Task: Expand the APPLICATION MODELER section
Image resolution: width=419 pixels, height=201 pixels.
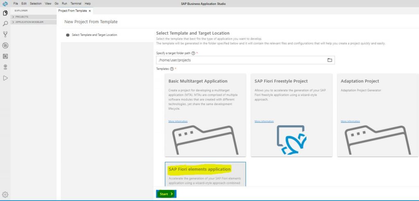Action: [34, 22]
